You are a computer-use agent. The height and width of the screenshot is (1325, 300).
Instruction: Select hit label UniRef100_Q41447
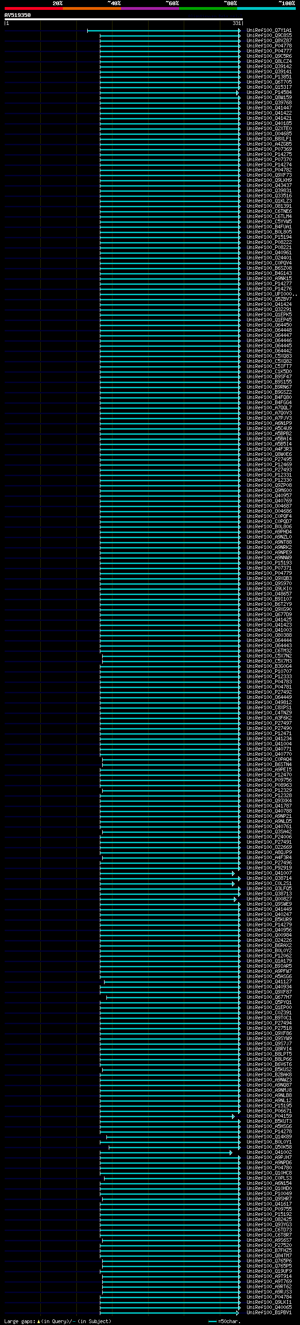click(269, 108)
